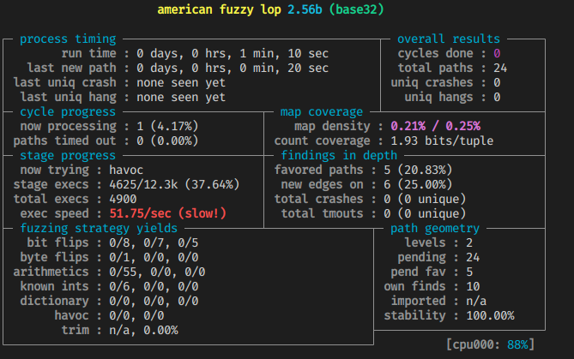Click the map coverage section header
This screenshot has height=359, width=574.
click(x=321, y=112)
